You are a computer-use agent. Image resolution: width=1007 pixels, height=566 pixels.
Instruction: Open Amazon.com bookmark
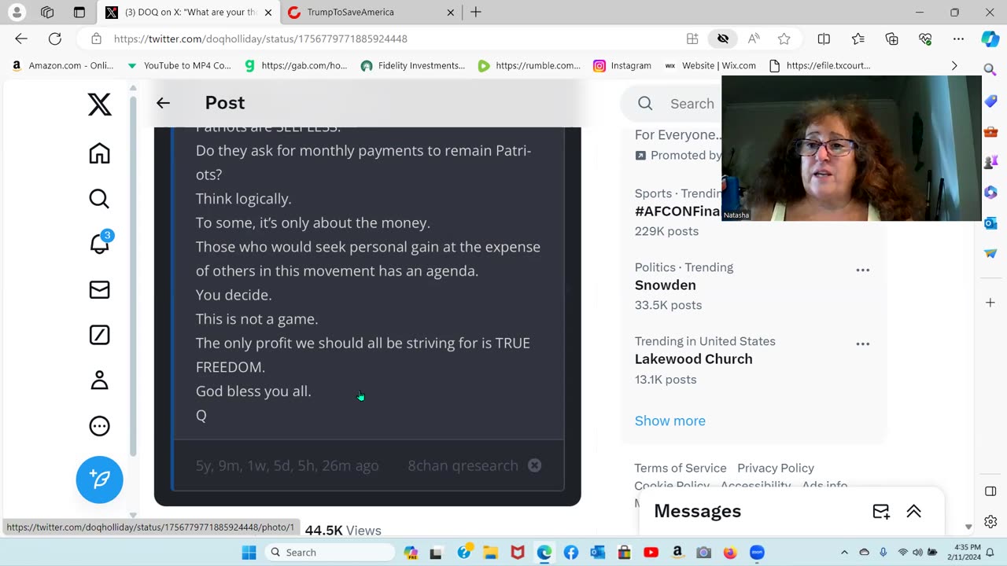pos(62,65)
